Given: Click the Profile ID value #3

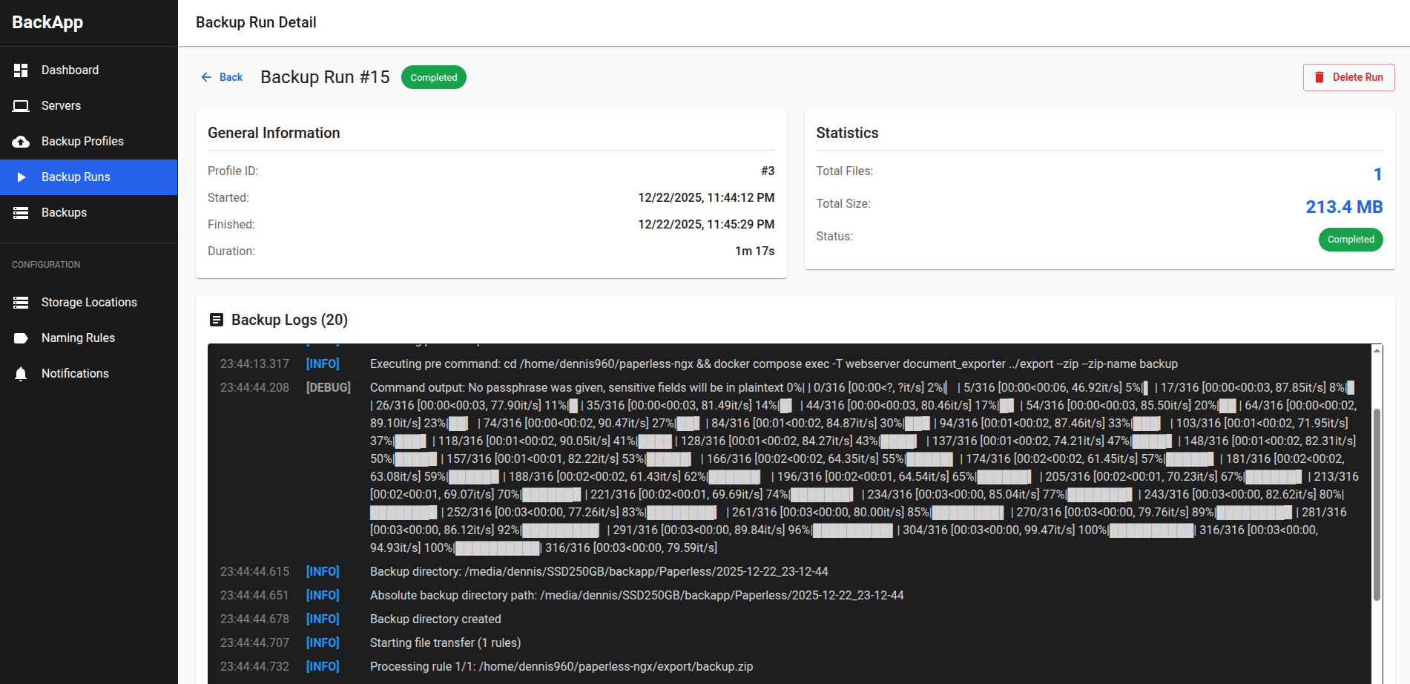Looking at the screenshot, I should click(768, 171).
